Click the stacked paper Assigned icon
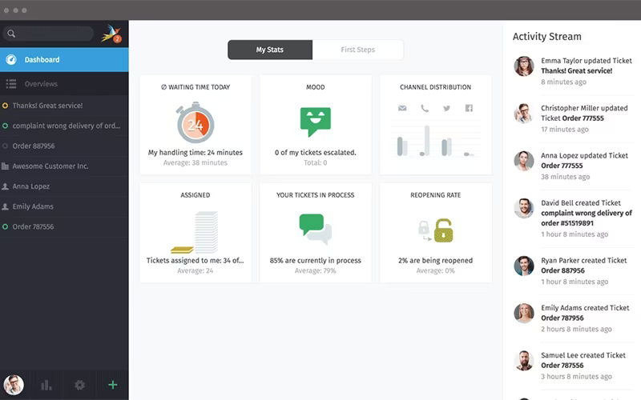 pyautogui.click(x=195, y=232)
